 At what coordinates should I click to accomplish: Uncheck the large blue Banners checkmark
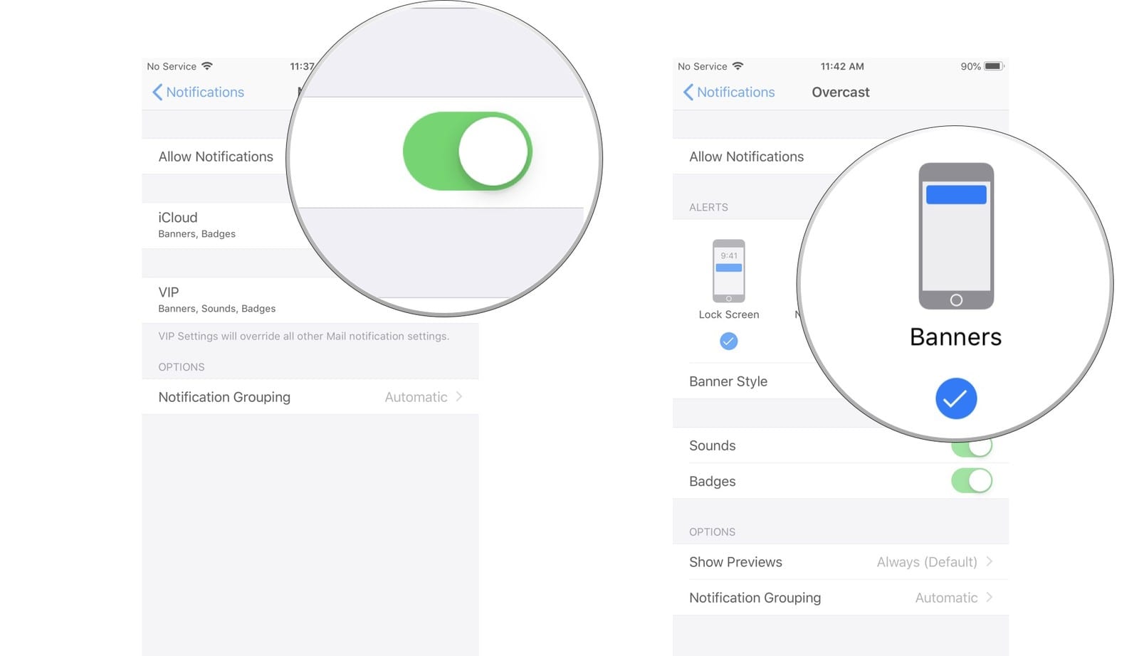(x=955, y=398)
